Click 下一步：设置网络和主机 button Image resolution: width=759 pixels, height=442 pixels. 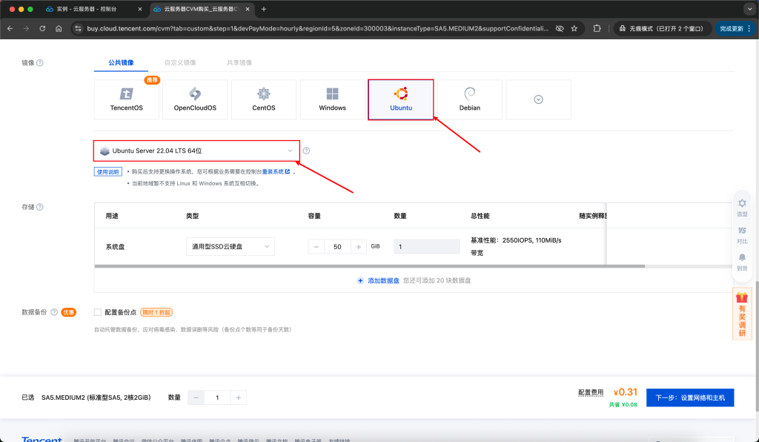coord(689,398)
